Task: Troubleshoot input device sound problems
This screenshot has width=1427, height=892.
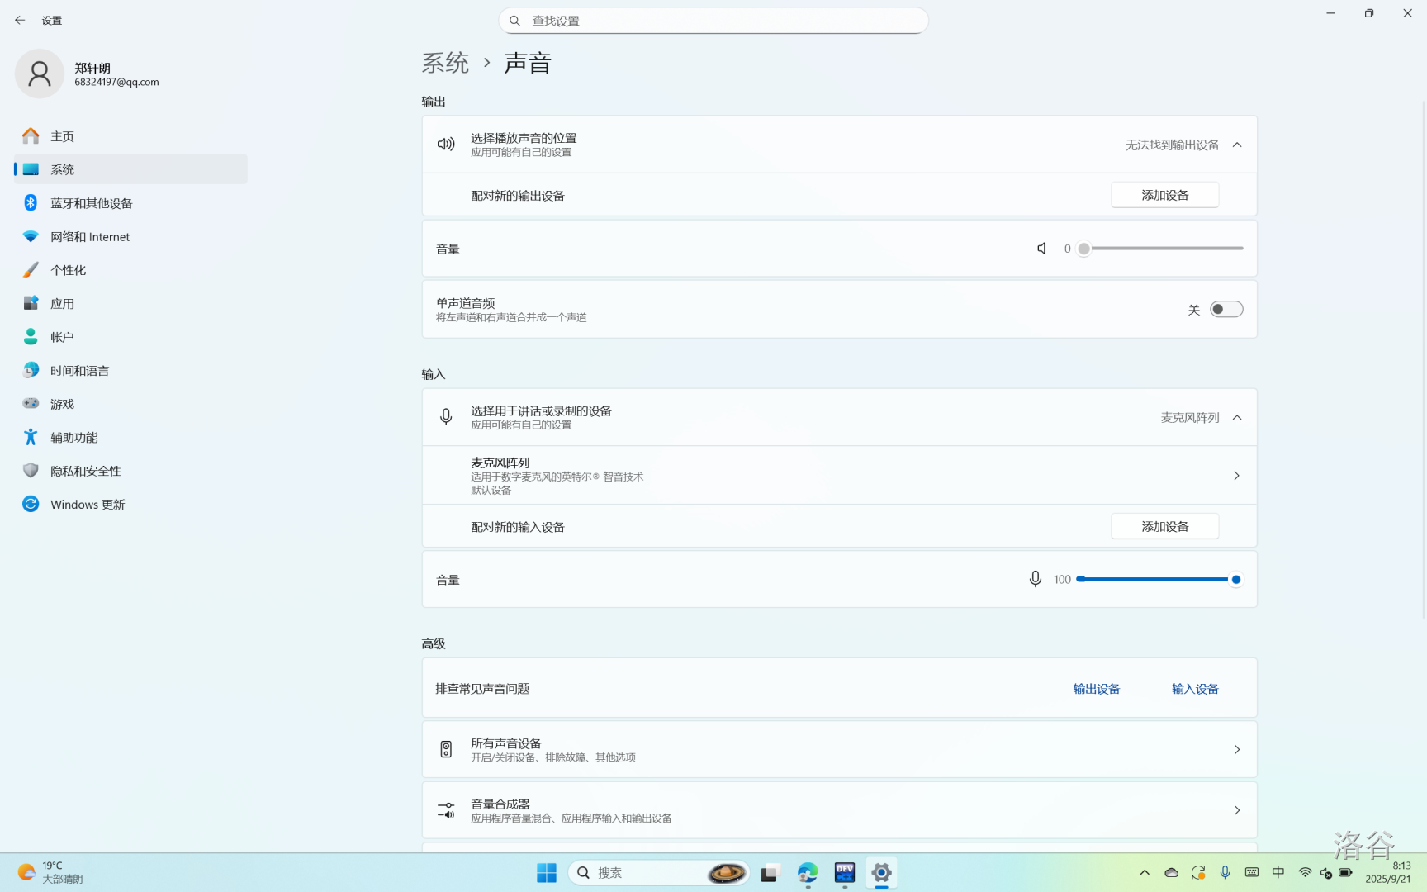Action: tap(1194, 689)
